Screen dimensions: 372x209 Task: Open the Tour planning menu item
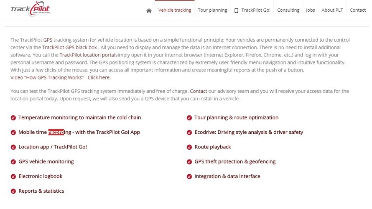click(x=212, y=10)
